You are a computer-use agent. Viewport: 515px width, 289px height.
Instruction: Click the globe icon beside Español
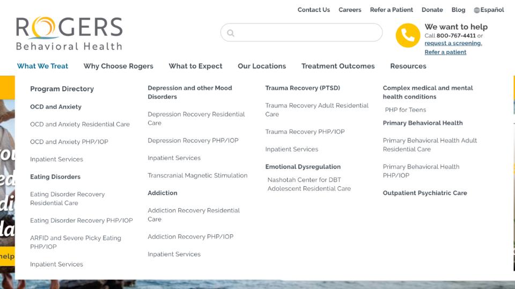476,10
